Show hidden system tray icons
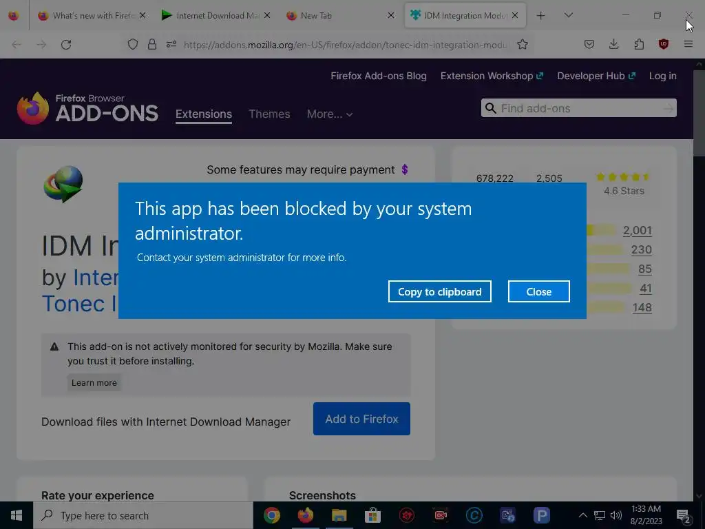The height and width of the screenshot is (529, 705). [582, 515]
